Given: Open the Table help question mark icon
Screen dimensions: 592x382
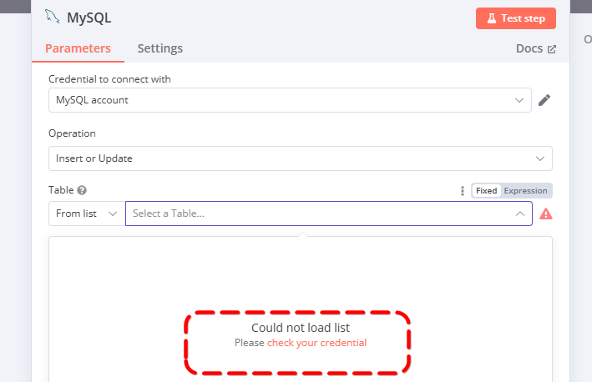Looking at the screenshot, I should point(82,190).
